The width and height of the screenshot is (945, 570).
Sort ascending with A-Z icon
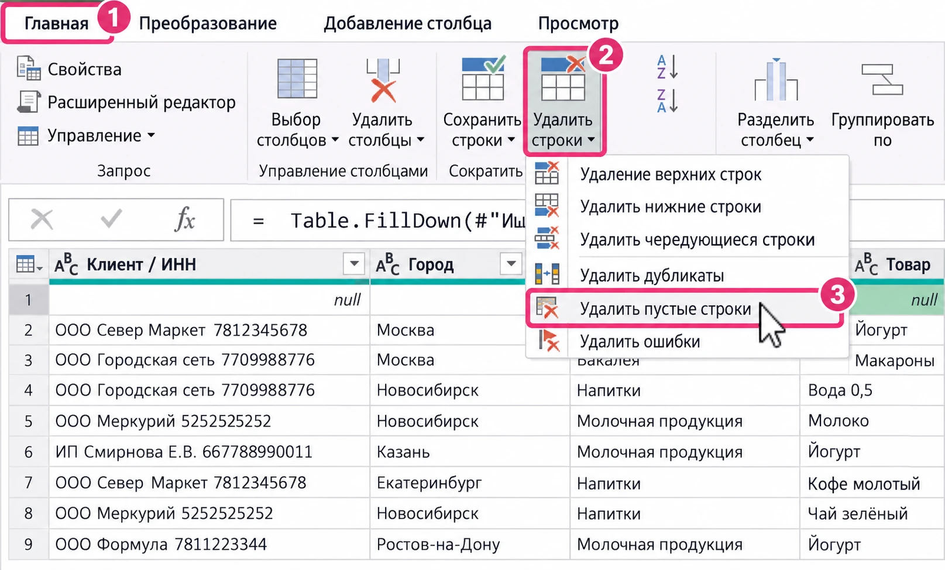tap(667, 67)
